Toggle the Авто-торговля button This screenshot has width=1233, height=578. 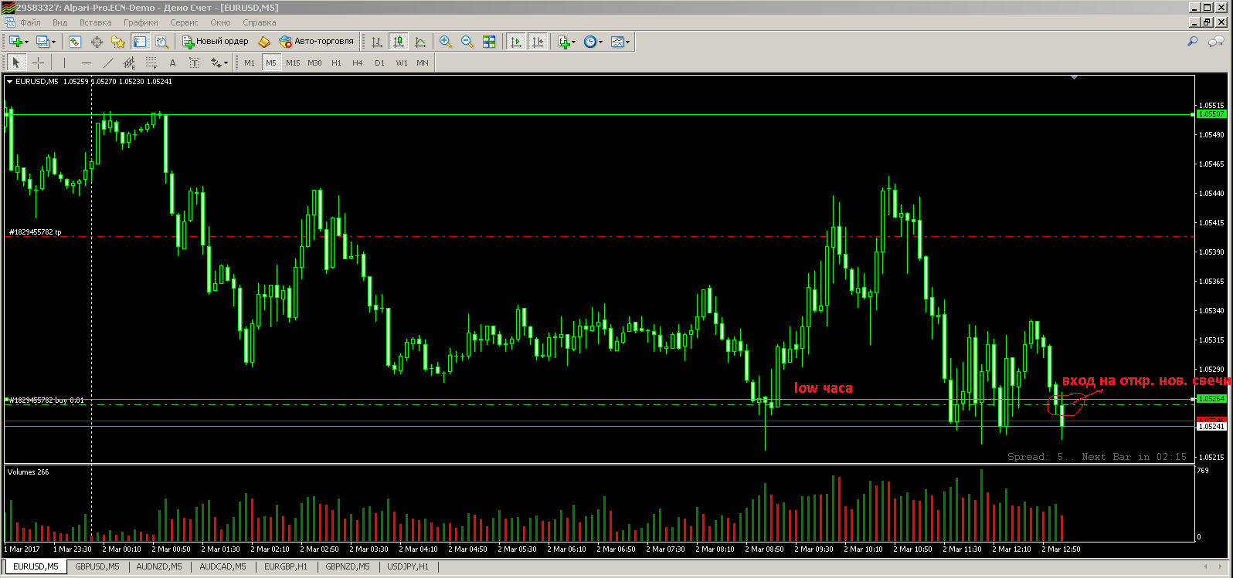pos(318,42)
